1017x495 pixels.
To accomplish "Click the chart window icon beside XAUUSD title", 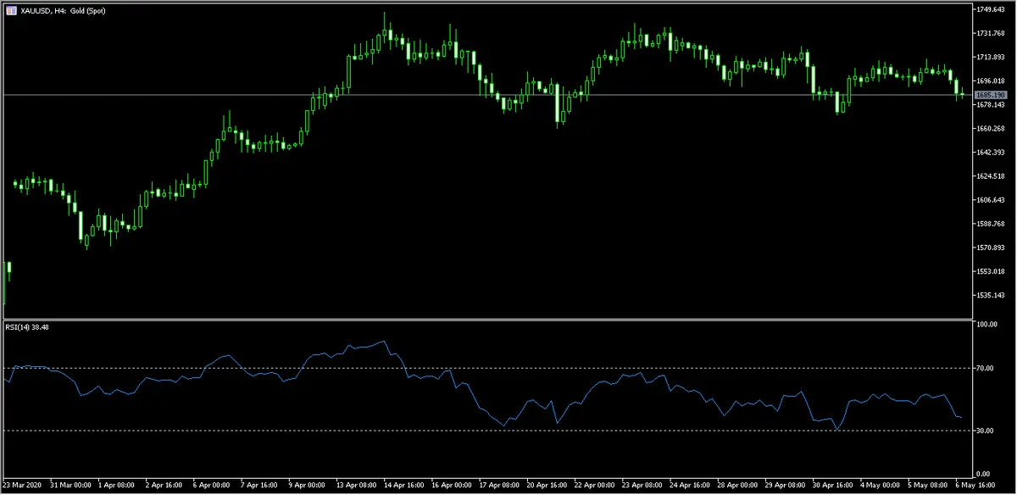I will tap(9, 8).
